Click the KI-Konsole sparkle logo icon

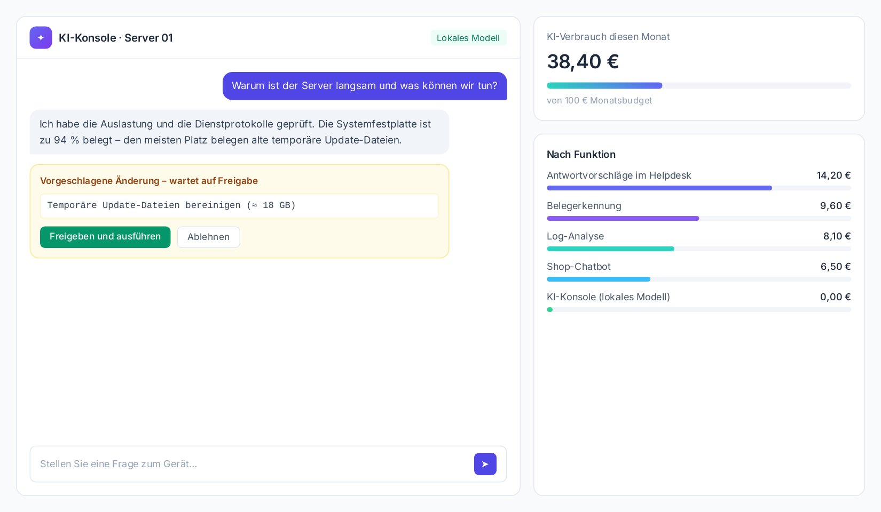click(x=41, y=38)
